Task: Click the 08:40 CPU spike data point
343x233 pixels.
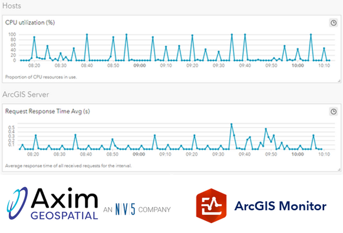Action: click(x=87, y=35)
